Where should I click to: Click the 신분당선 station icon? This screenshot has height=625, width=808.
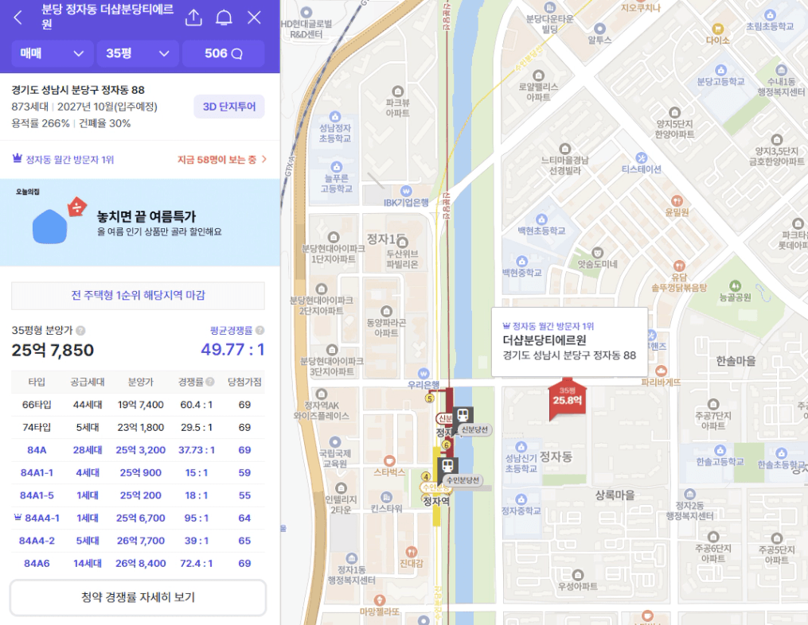pyautogui.click(x=464, y=414)
